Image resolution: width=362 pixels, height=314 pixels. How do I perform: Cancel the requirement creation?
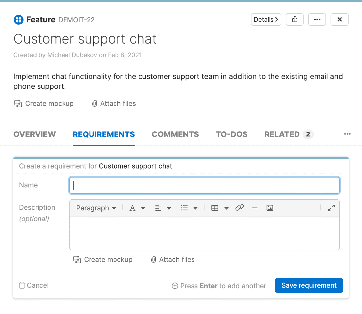click(x=34, y=285)
